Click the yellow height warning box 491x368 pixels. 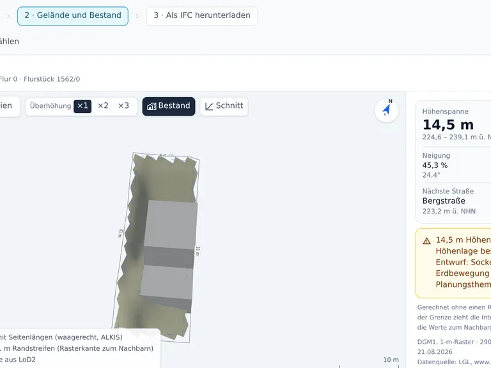pyautogui.click(x=453, y=263)
